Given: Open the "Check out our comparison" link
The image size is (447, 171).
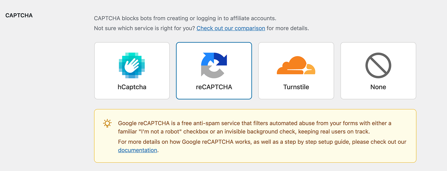Looking at the screenshot, I should [231, 28].
